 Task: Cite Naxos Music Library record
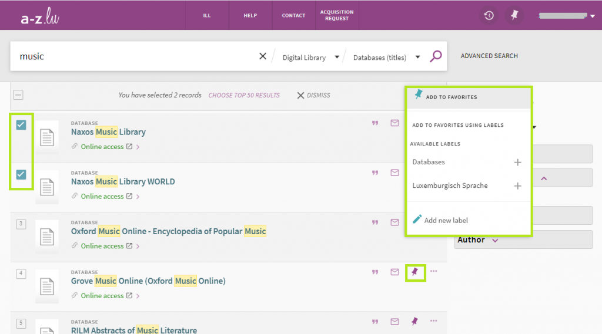tap(375, 123)
